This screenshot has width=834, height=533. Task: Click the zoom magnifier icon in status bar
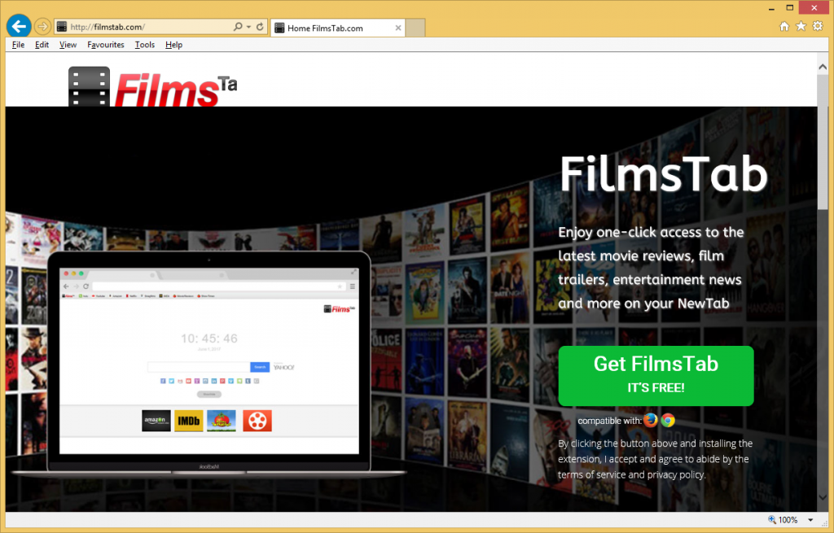(772, 520)
